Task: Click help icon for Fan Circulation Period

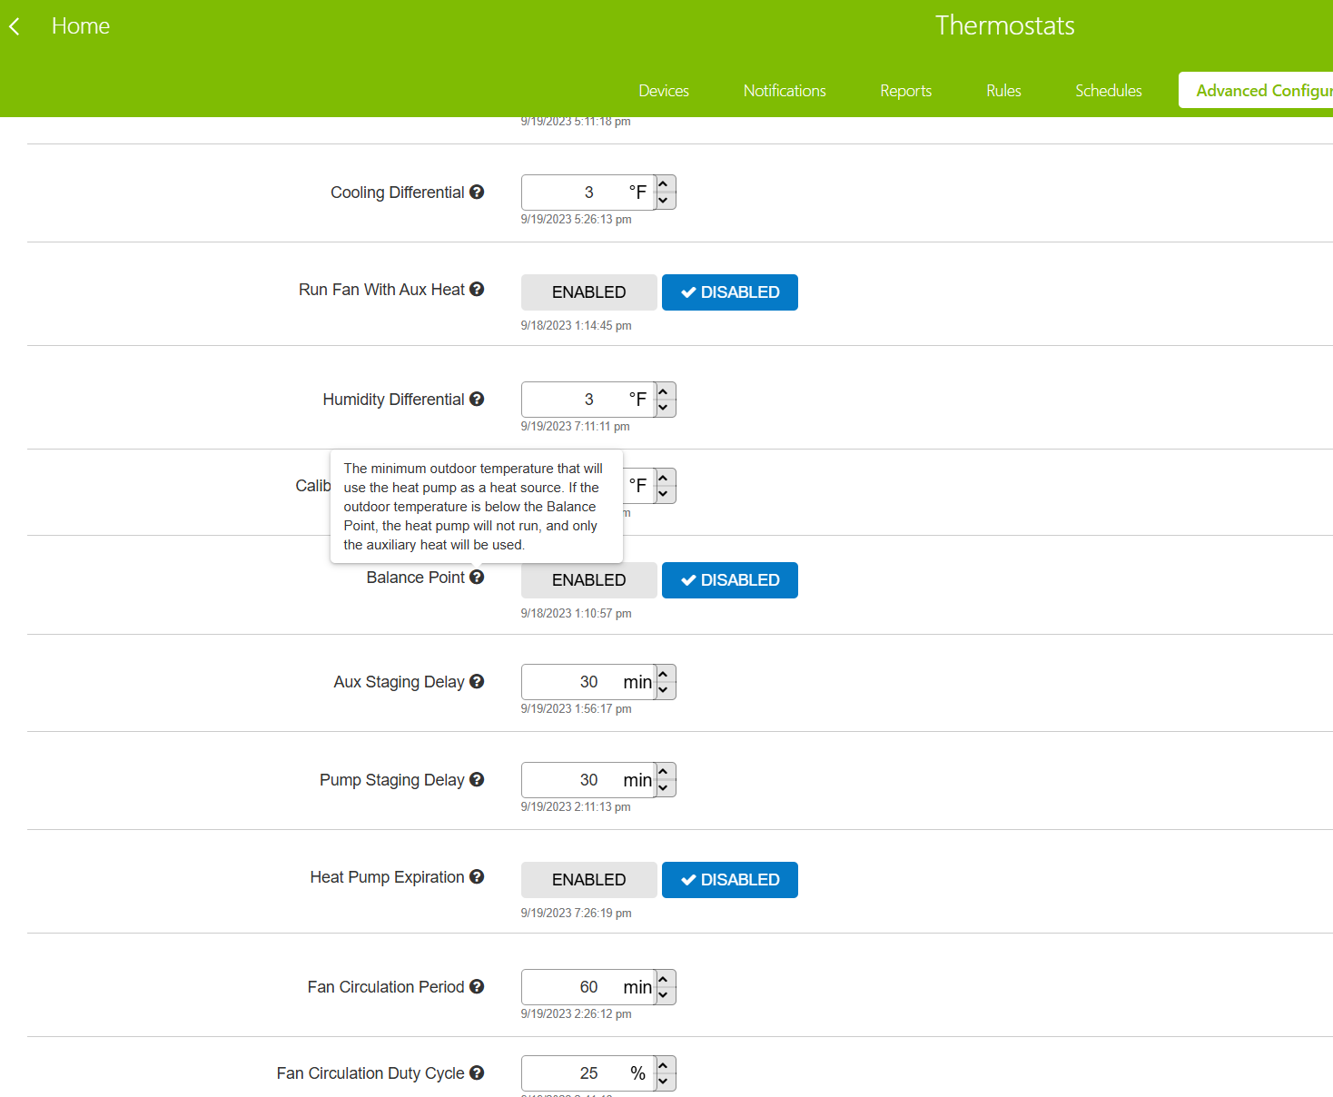Action: pos(477,986)
